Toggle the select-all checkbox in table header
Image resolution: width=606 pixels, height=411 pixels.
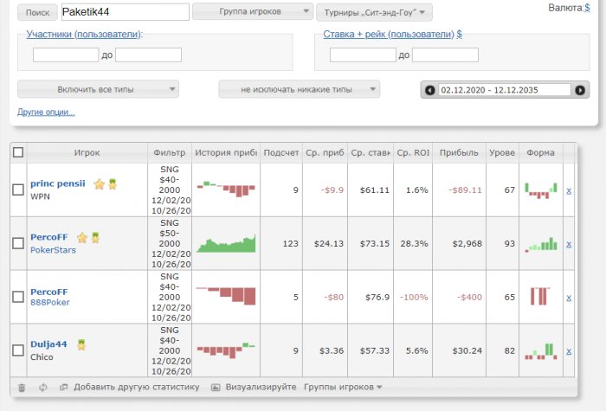tap(18, 152)
